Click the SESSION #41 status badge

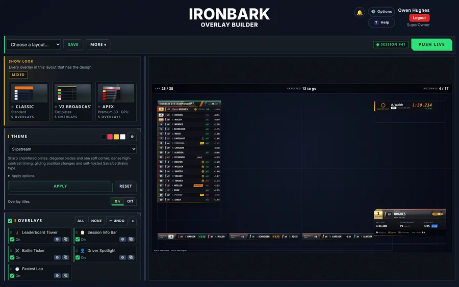(x=391, y=44)
